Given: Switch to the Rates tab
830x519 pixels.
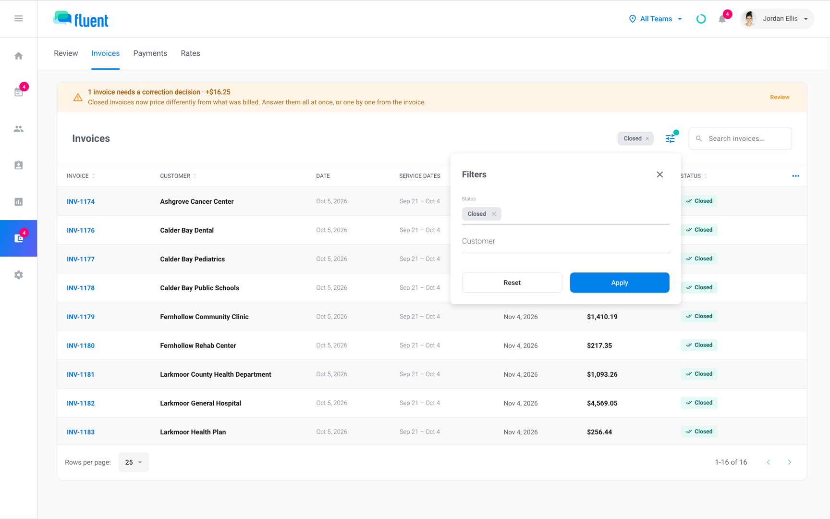Looking at the screenshot, I should [190, 53].
